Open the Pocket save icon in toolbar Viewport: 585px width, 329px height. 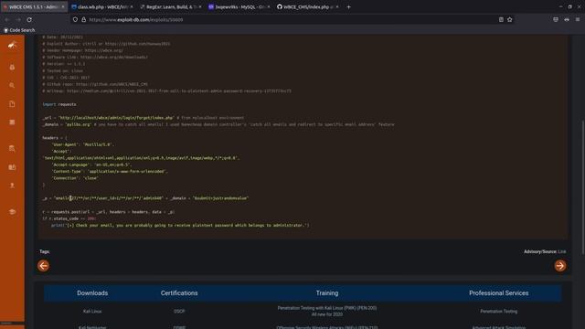point(556,19)
